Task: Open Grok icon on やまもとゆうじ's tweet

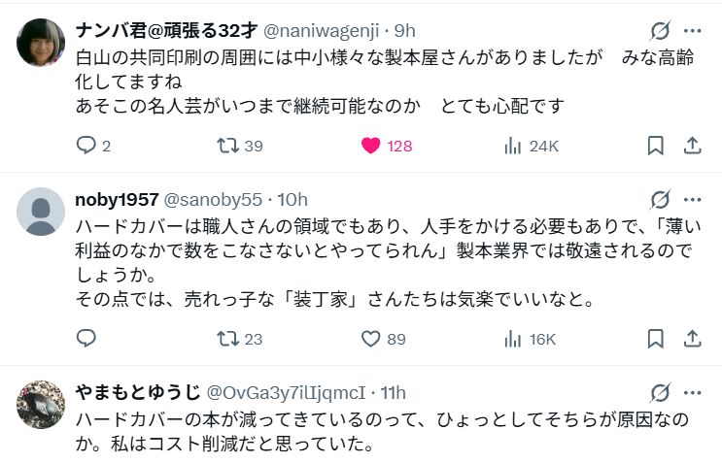Action: click(660, 392)
